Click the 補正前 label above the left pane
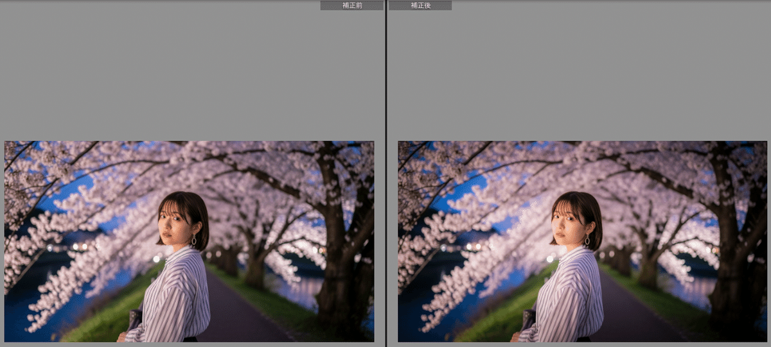The height and width of the screenshot is (347, 771). 351,5
